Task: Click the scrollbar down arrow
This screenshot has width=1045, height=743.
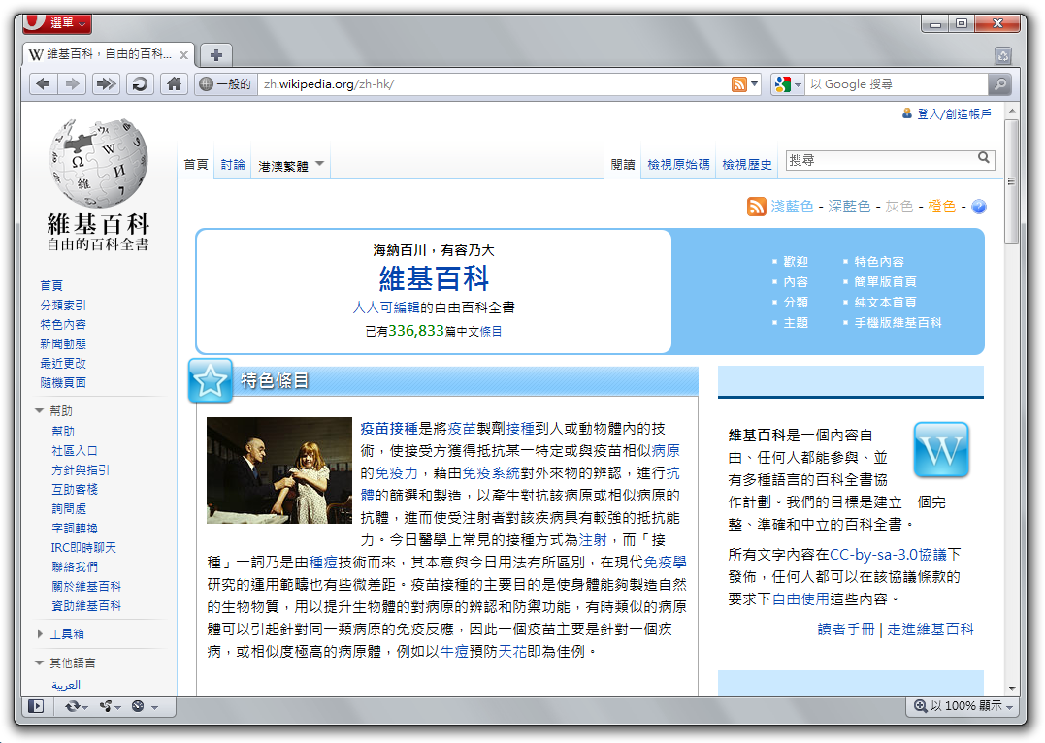Action: (1012, 689)
